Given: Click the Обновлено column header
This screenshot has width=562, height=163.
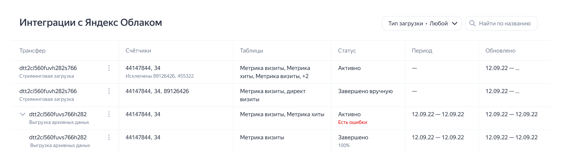Looking at the screenshot, I should tap(500, 51).
